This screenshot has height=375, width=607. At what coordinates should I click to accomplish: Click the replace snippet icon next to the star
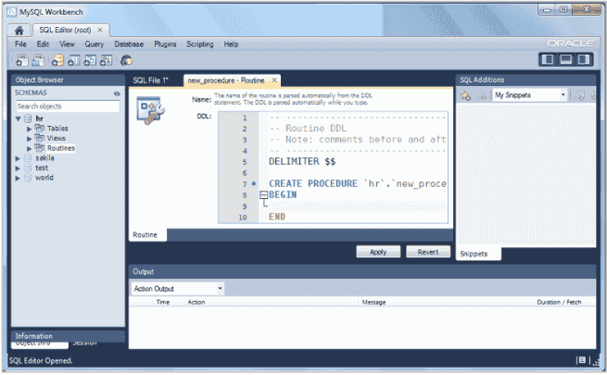click(481, 95)
